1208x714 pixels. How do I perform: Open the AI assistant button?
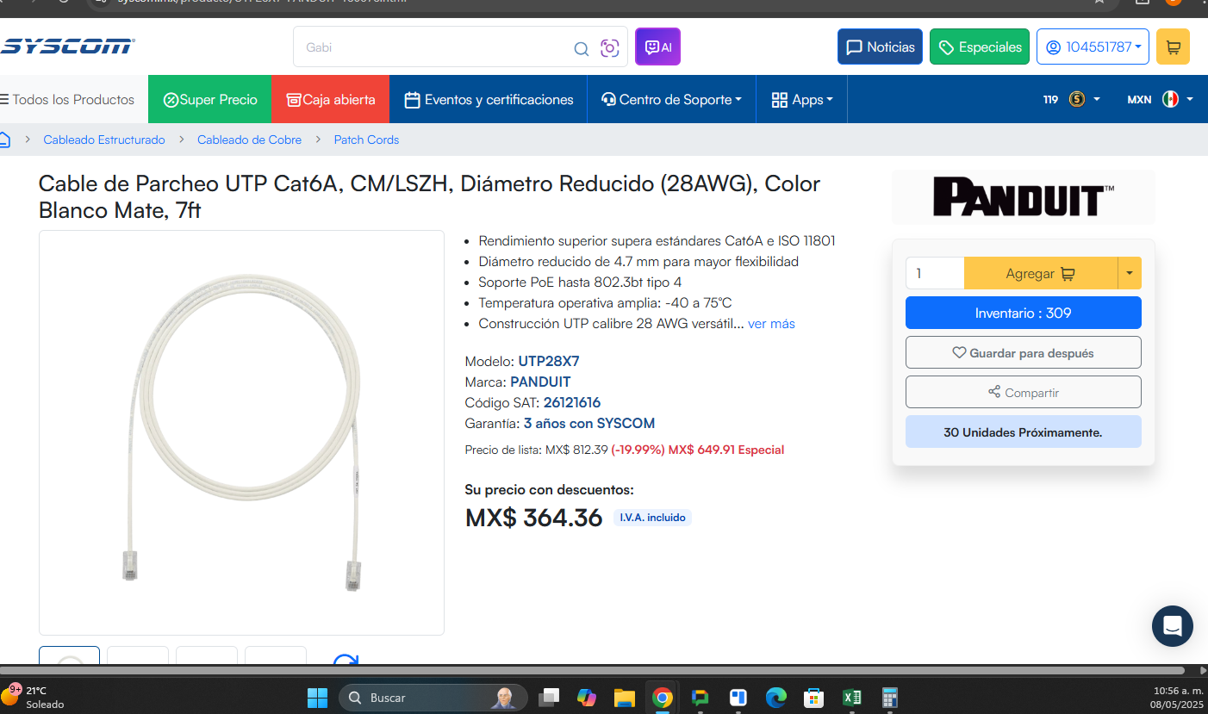tap(657, 47)
